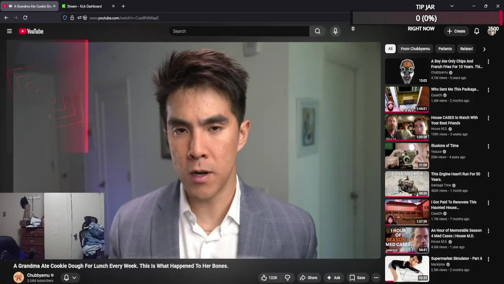Screen dimensions: 504x284
Task: Open House CASES to Watch thumbnail
Action: click(407, 127)
